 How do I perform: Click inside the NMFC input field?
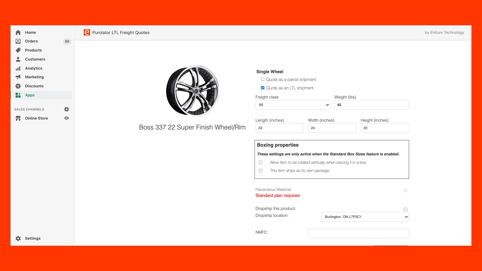pyautogui.click(x=358, y=233)
